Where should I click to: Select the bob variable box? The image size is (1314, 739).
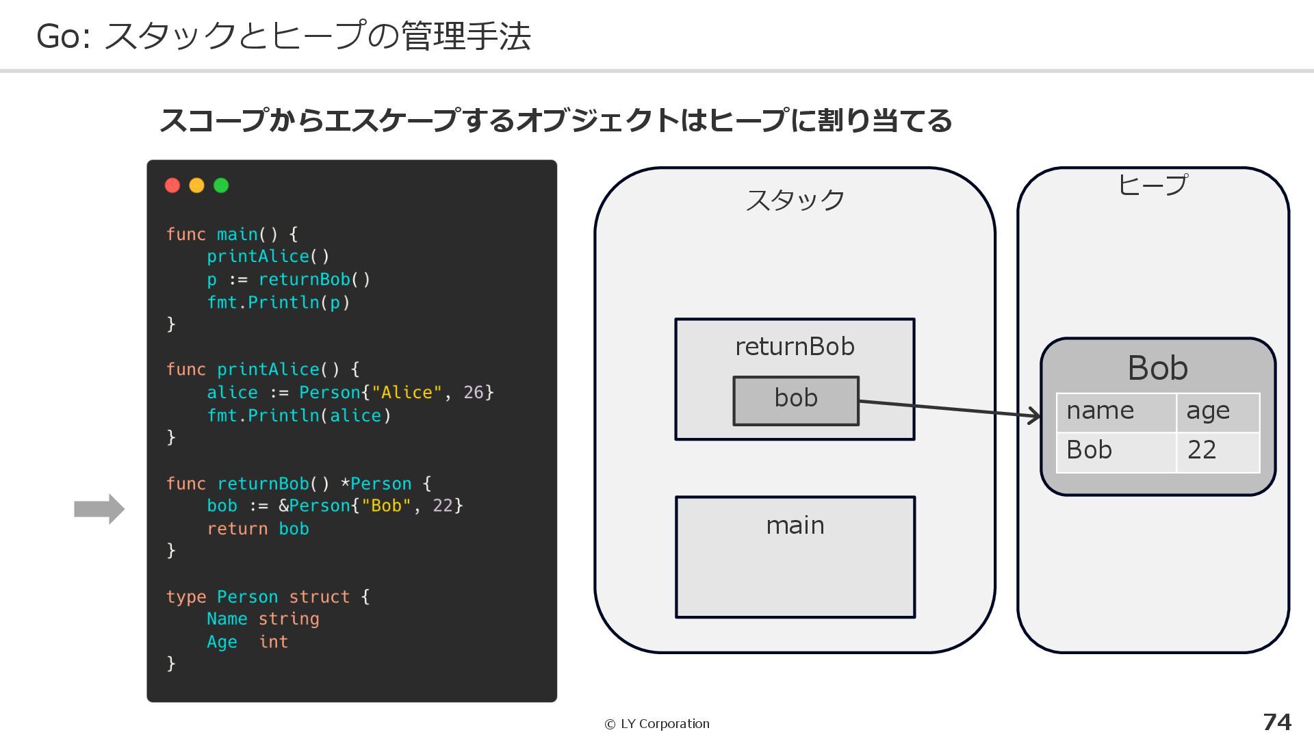point(795,401)
